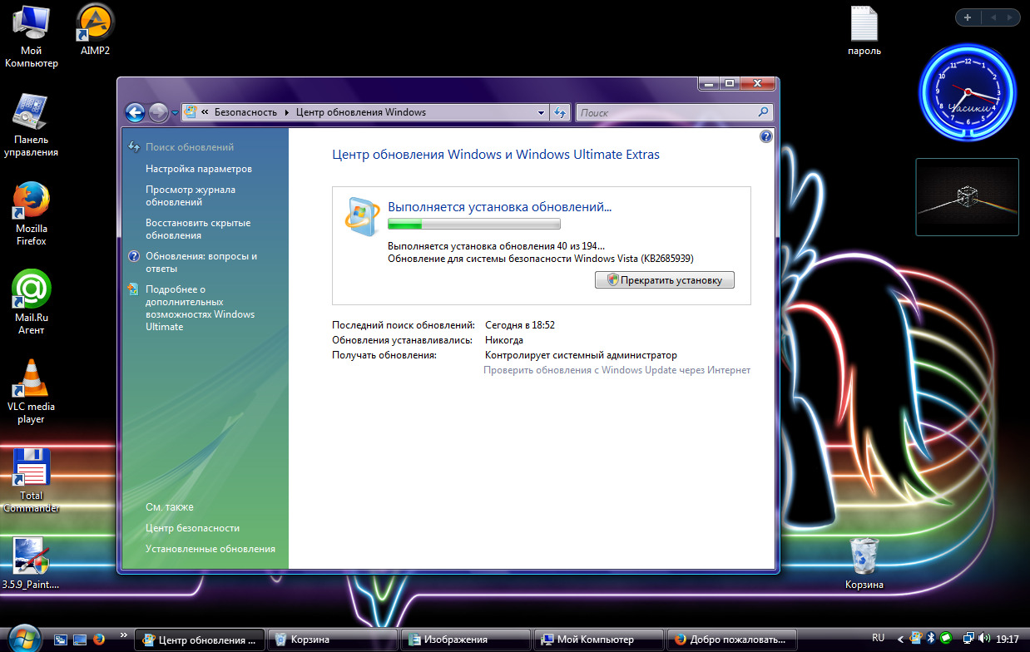
Task: Launch Mozilla Firefox desktop shortcut
Action: pyautogui.click(x=31, y=214)
